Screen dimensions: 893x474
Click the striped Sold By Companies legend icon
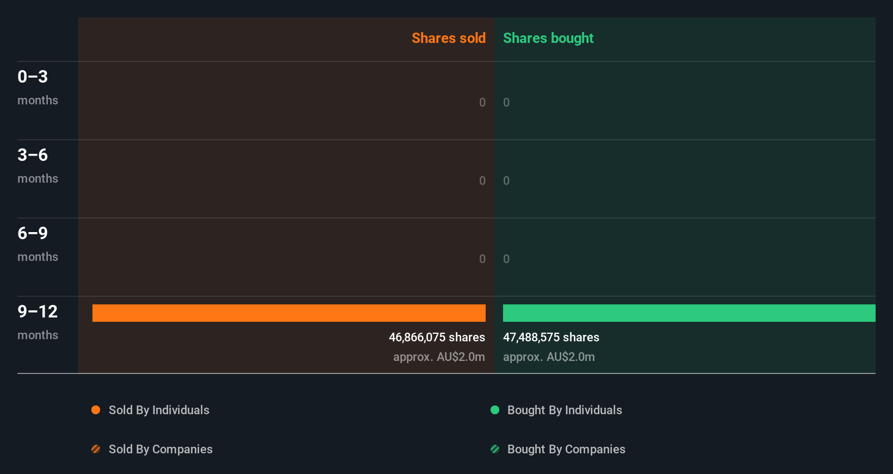pyautogui.click(x=96, y=449)
